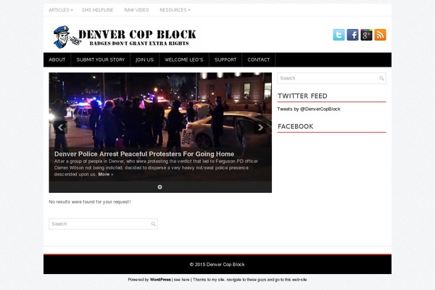Expand the Resources dropdown menu

click(x=175, y=10)
